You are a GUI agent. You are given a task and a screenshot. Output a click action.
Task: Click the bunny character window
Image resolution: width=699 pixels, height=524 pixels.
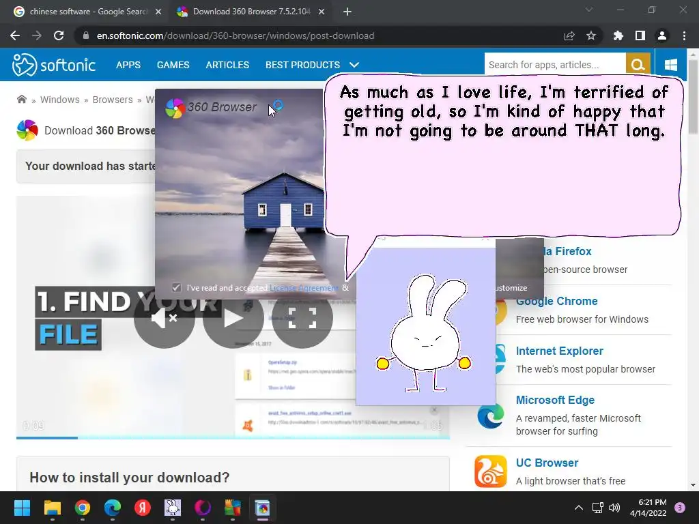pyautogui.click(x=426, y=326)
